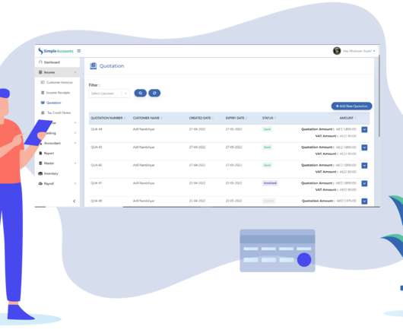Click quotation number QUA-44
The height and width of the screenshot is (336, 403).
pos(97,129)
